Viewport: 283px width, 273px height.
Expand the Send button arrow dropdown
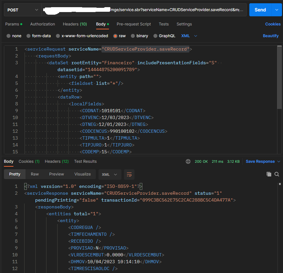click(x=276, y=10)
